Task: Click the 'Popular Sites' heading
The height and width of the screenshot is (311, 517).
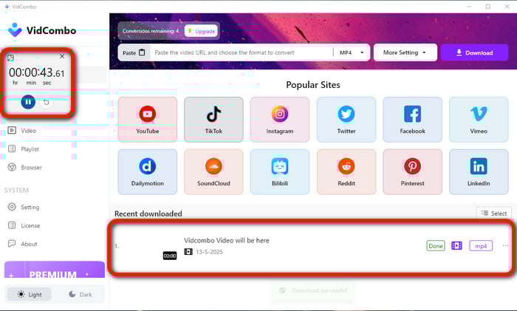Action: coord(313,85)
